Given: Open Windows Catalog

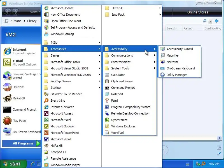Looking at the screenshot, I should (x=72, y=34).
